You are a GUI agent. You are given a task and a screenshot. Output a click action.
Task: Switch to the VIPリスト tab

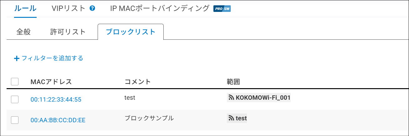69,8
